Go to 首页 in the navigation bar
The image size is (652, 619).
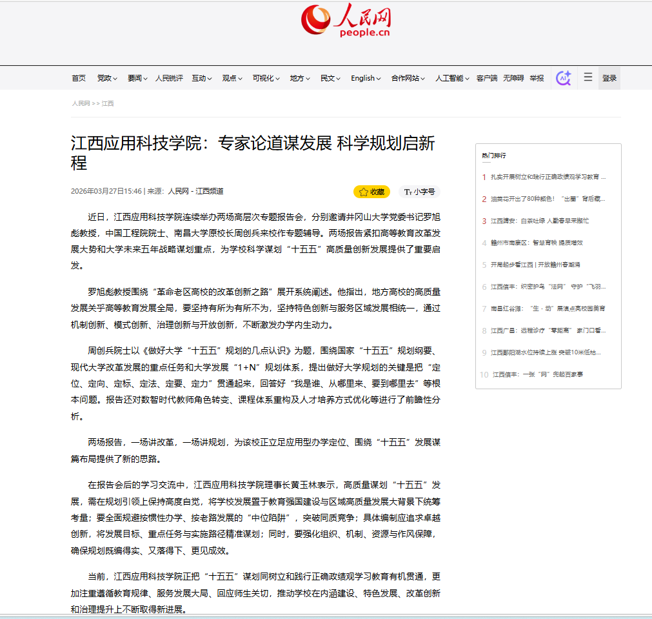[x=79, y=78]
